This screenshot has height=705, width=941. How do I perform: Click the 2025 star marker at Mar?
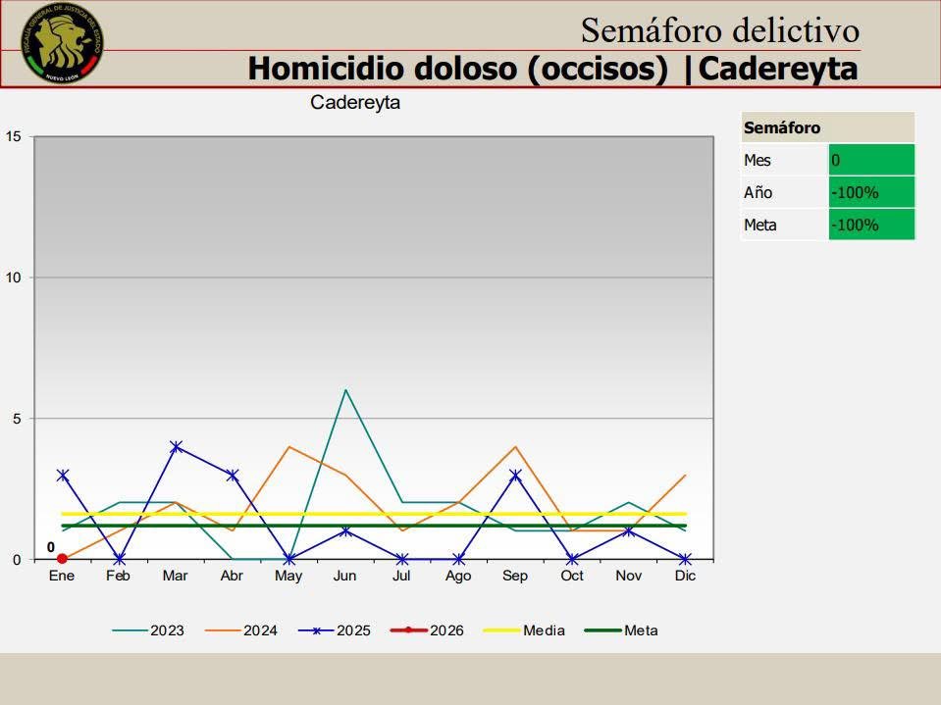(x=176, y=446)
